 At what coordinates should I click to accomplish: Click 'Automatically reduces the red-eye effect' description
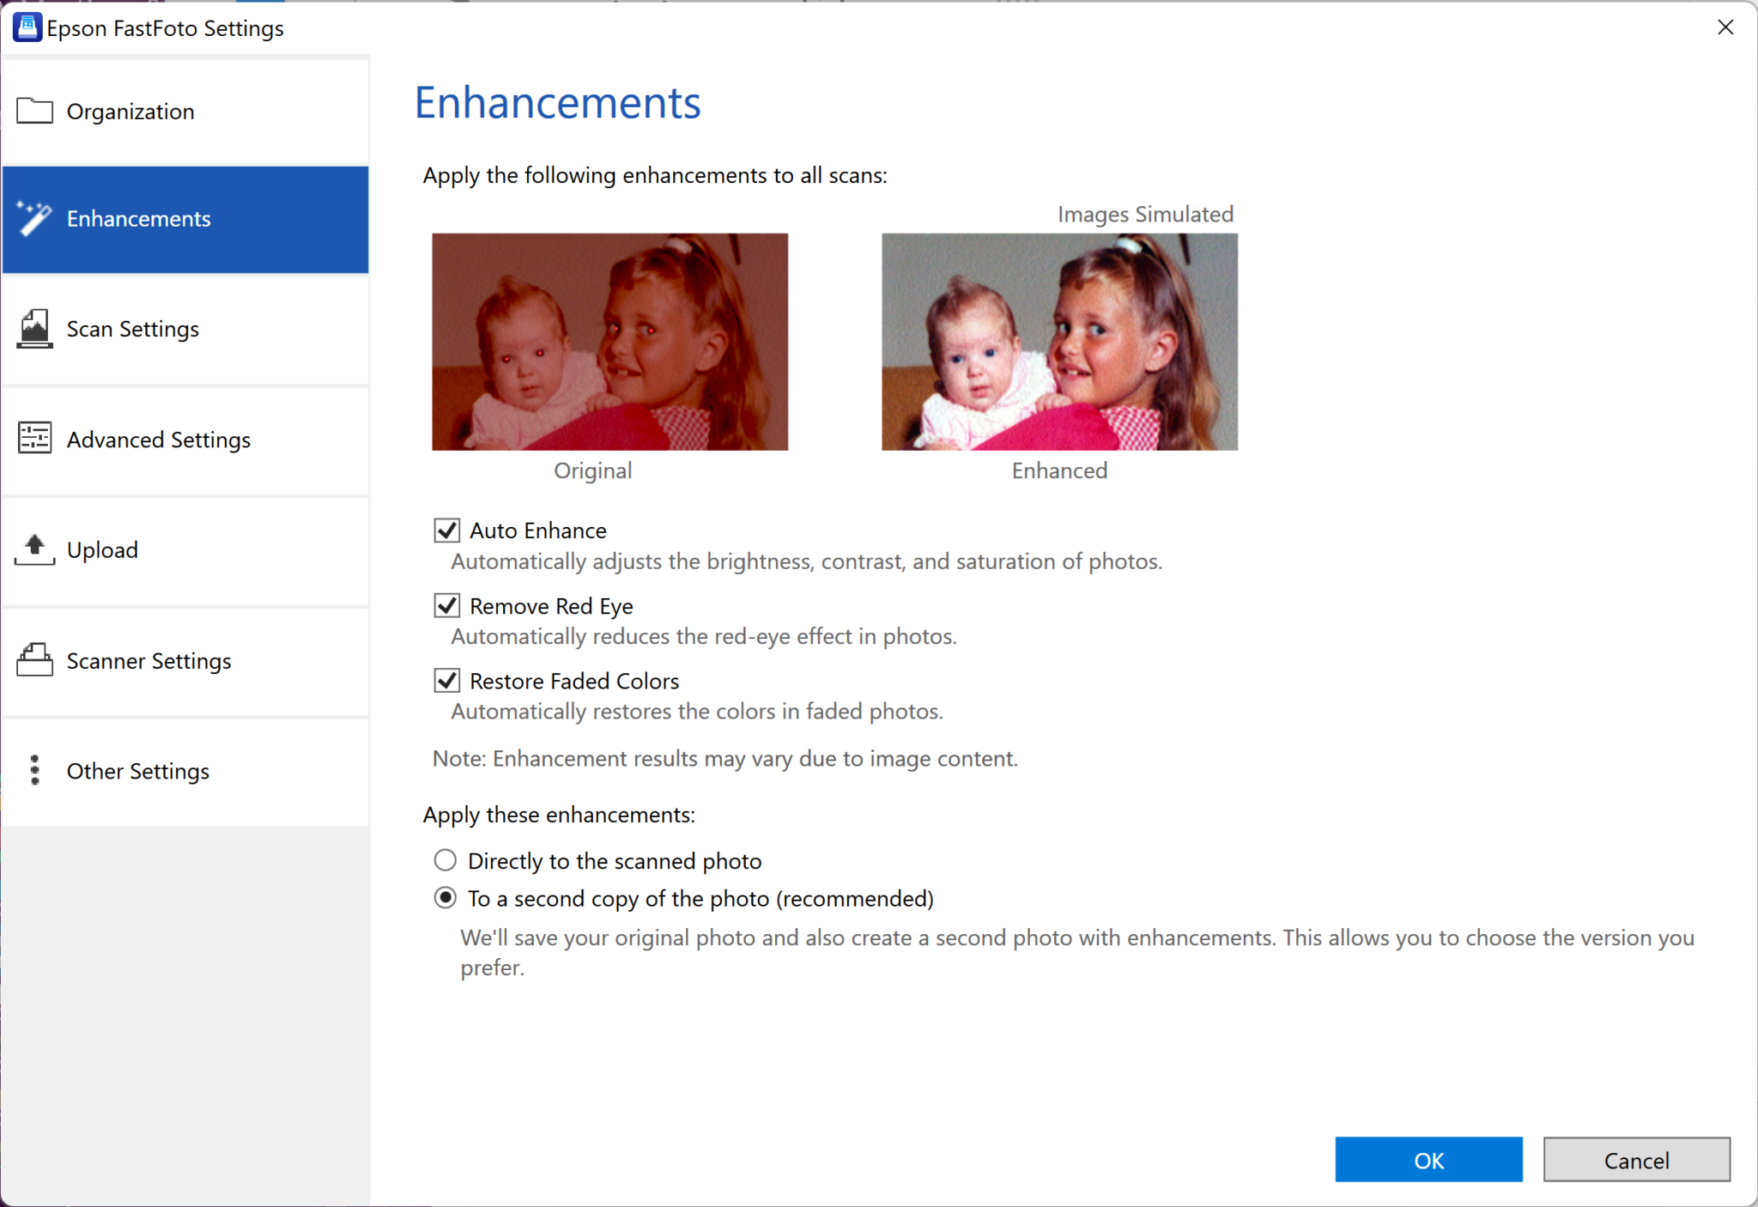704,636
